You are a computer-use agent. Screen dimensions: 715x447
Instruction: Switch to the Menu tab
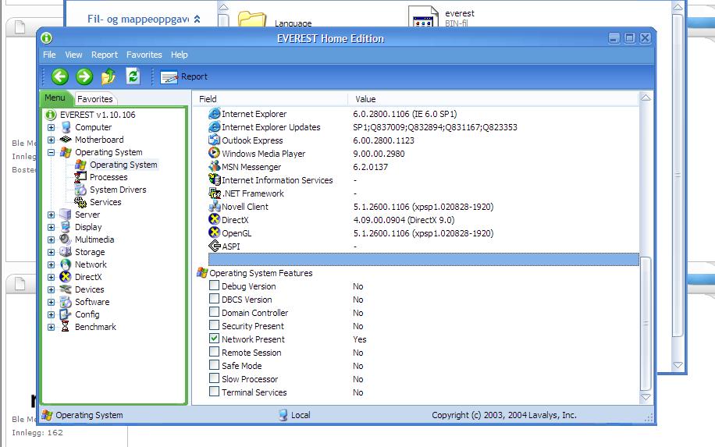pos(55,98)
